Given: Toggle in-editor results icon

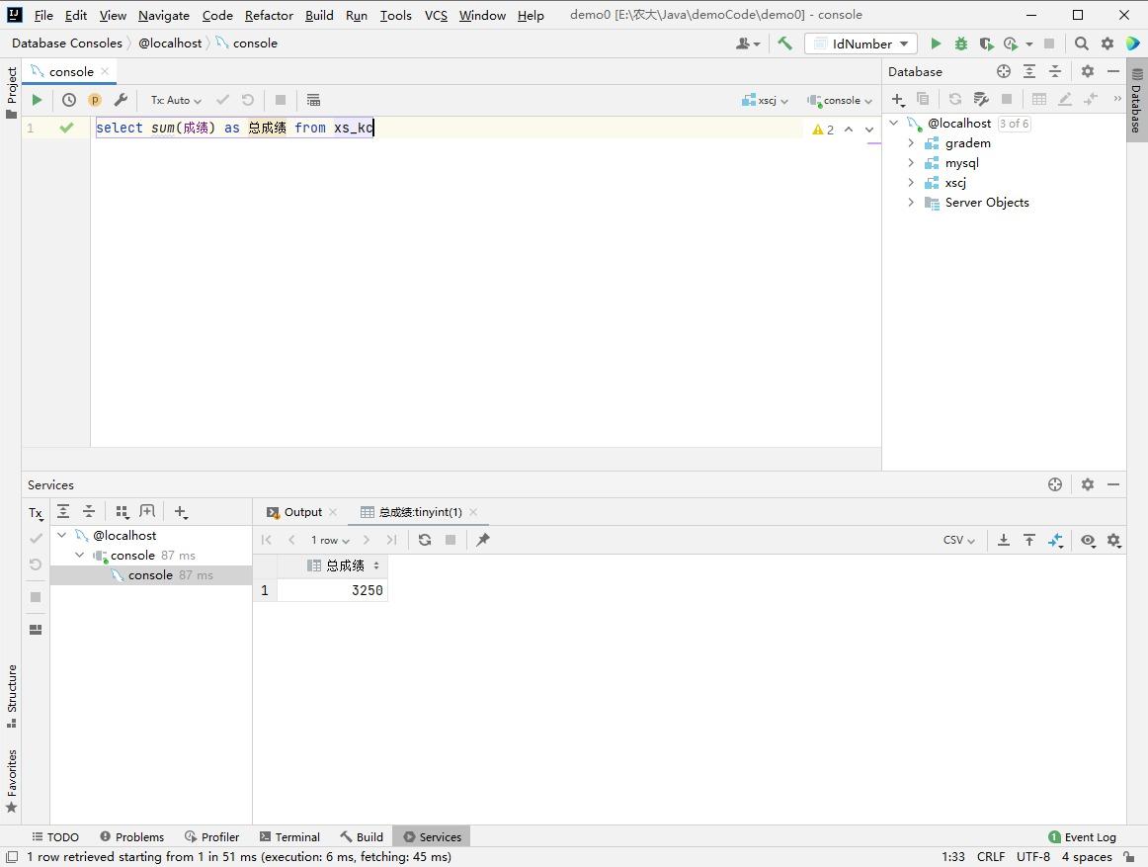Looking at the screenshot, I should (x=313, y=100).
